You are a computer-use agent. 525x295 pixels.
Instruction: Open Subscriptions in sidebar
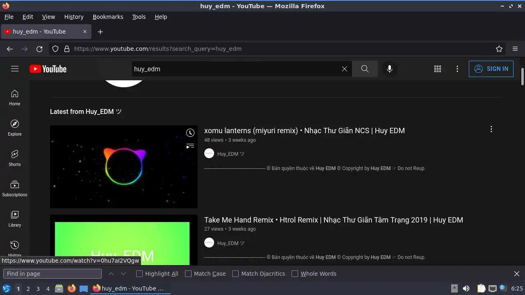click(15, 188)
